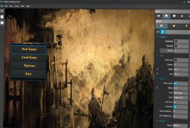The height and width of the screenshot is (128, 190).
Task: Open the Help menu
Action: (x=28, y=6)
